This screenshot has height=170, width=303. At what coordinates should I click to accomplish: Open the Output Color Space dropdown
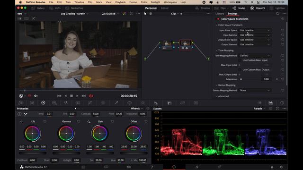[x=255, y=40]
